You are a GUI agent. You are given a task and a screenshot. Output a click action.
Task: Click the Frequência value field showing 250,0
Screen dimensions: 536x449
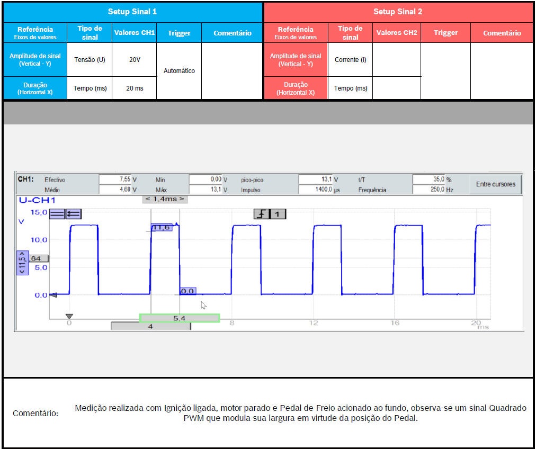point(428,190)
